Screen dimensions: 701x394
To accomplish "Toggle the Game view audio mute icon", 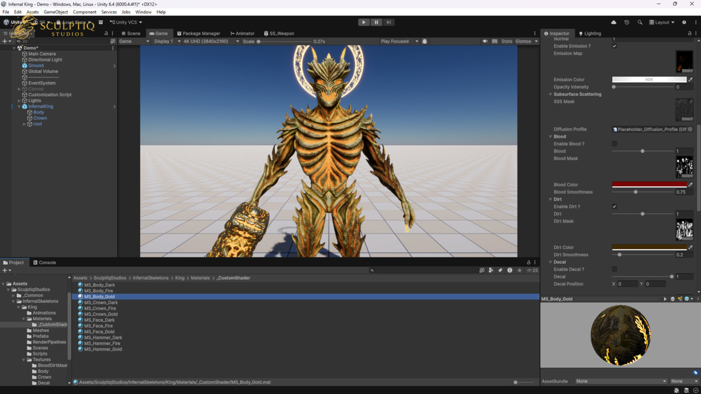I will coord(485,41).
